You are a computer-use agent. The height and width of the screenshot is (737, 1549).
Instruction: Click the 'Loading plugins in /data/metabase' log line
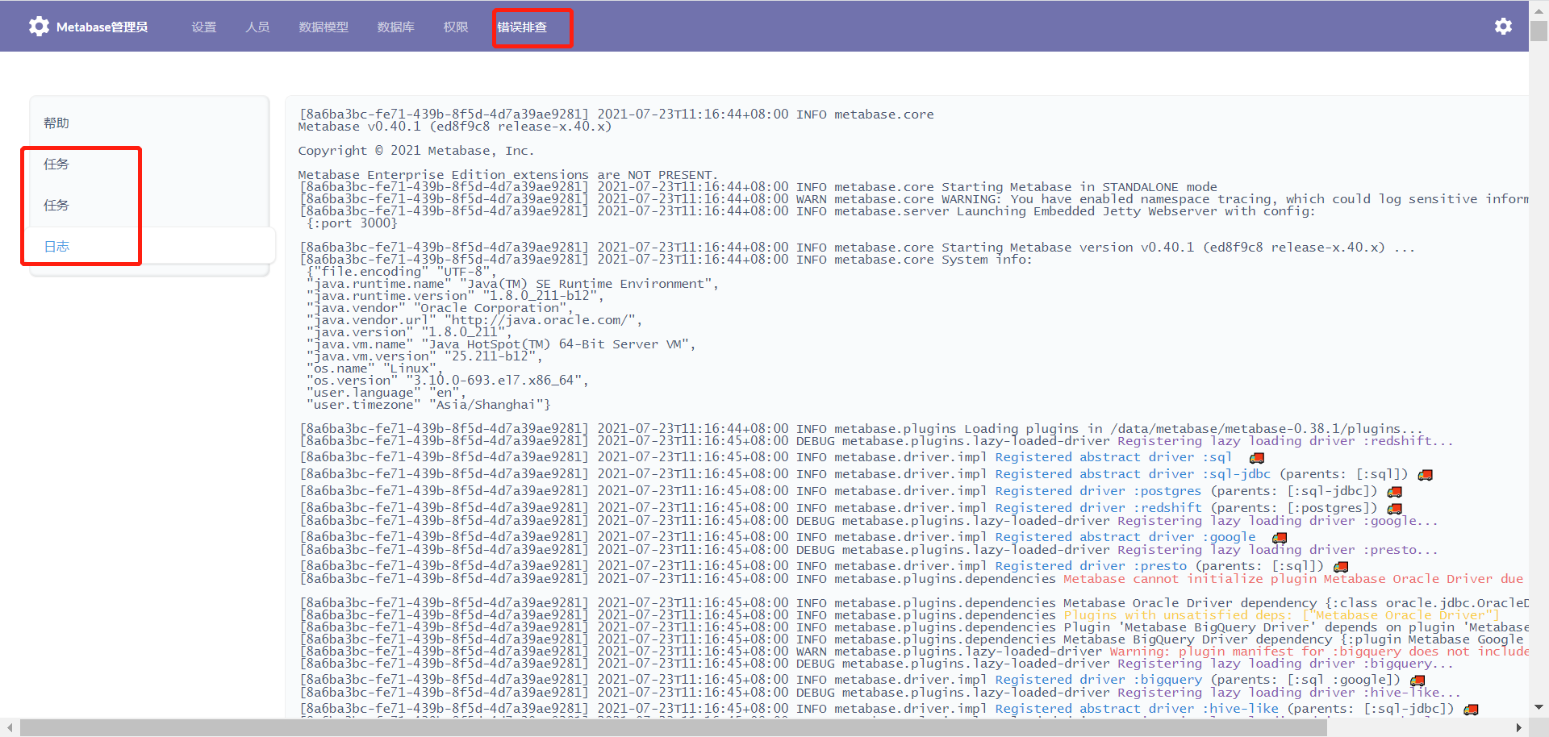[x=862, y=429]
